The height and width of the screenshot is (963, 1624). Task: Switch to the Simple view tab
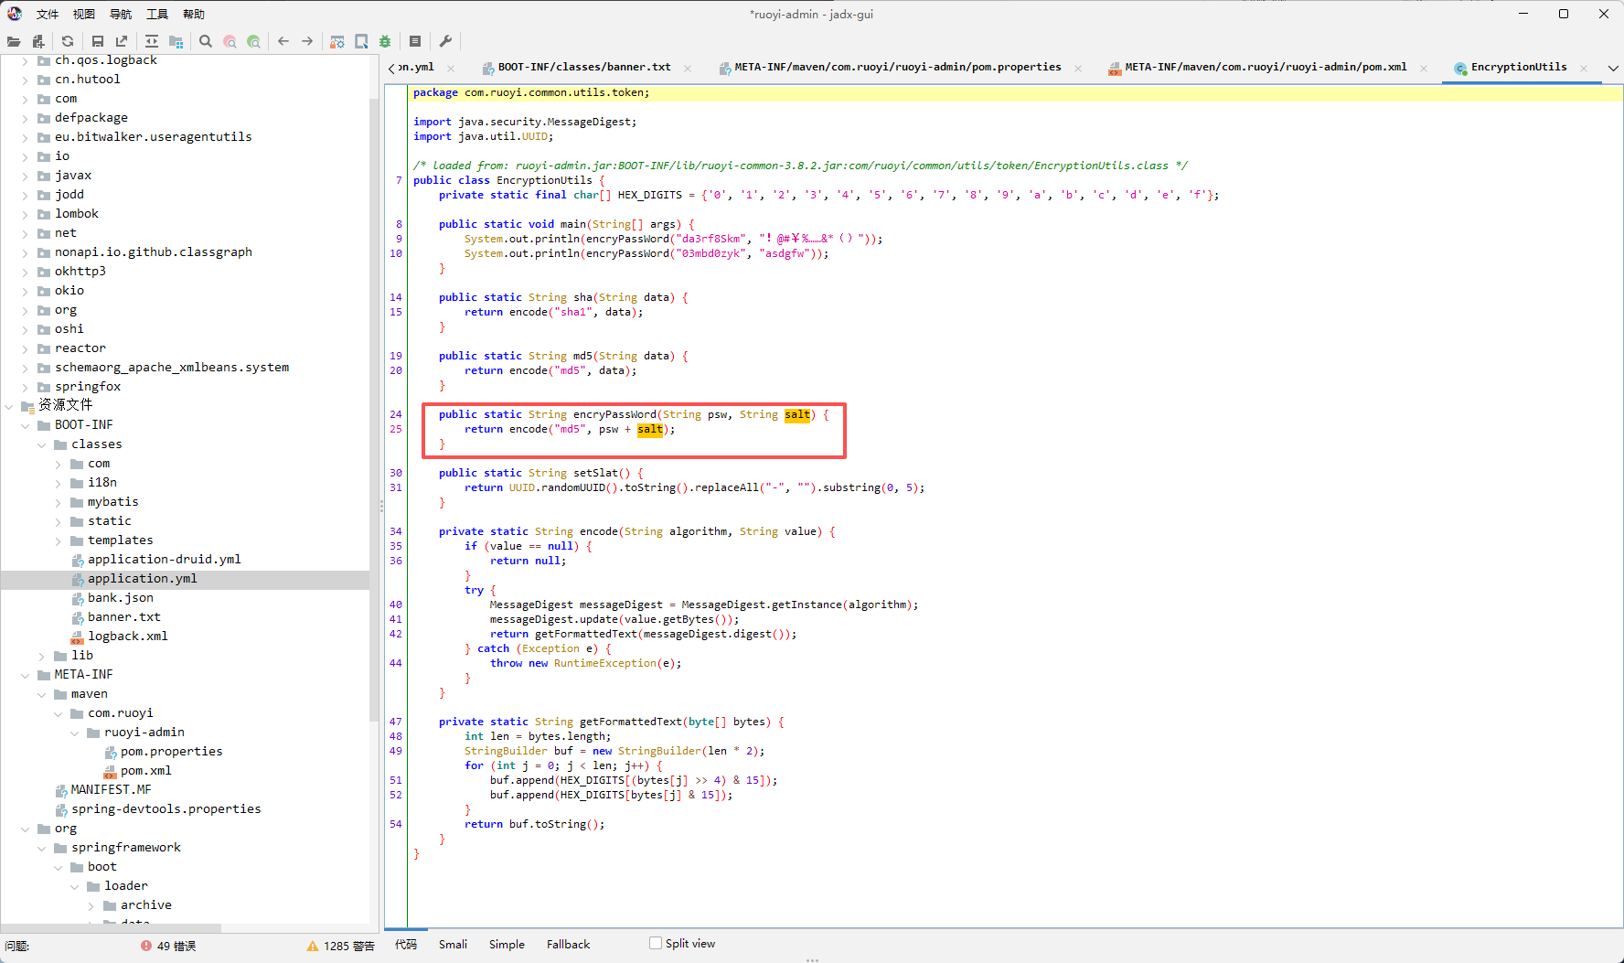click(x=507, y=945)
